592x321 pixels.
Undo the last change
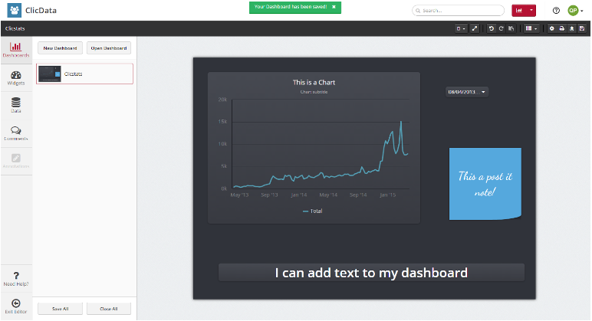tap(492, 28)
